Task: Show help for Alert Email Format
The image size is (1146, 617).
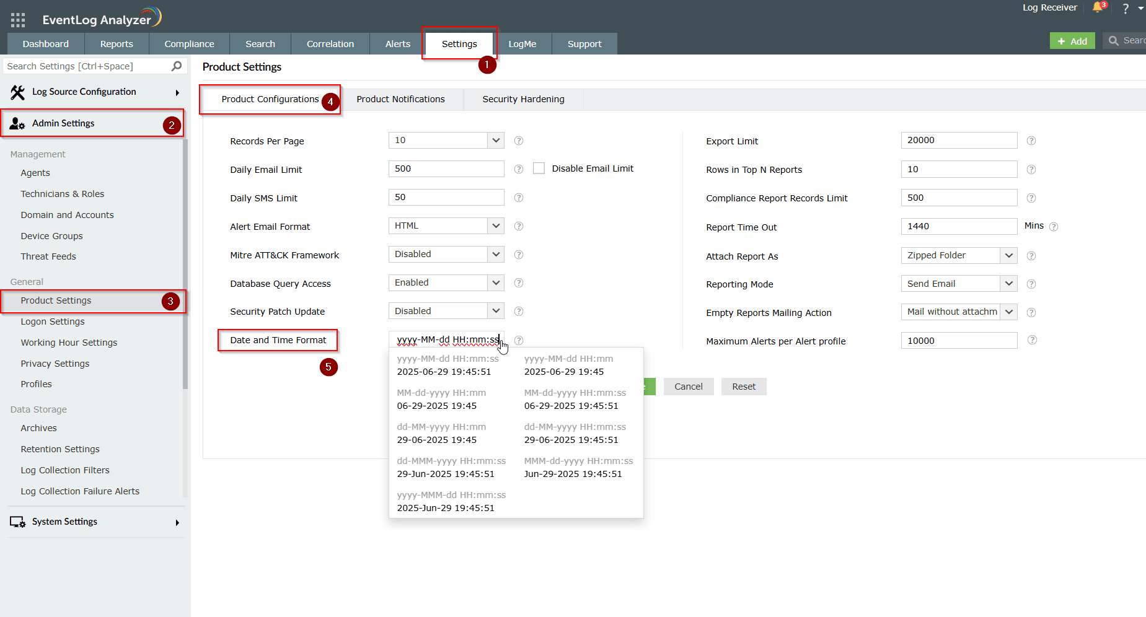Action: click(x=519, y=226)
